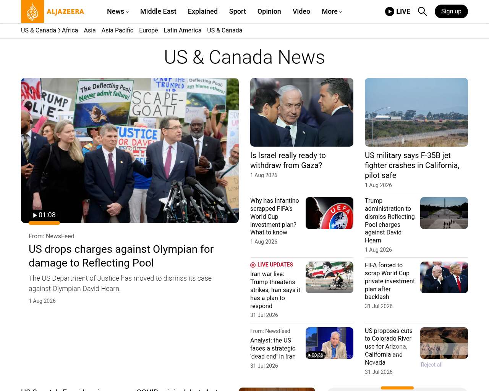Click the F-35B crash site thumbnail

point(416,112)
